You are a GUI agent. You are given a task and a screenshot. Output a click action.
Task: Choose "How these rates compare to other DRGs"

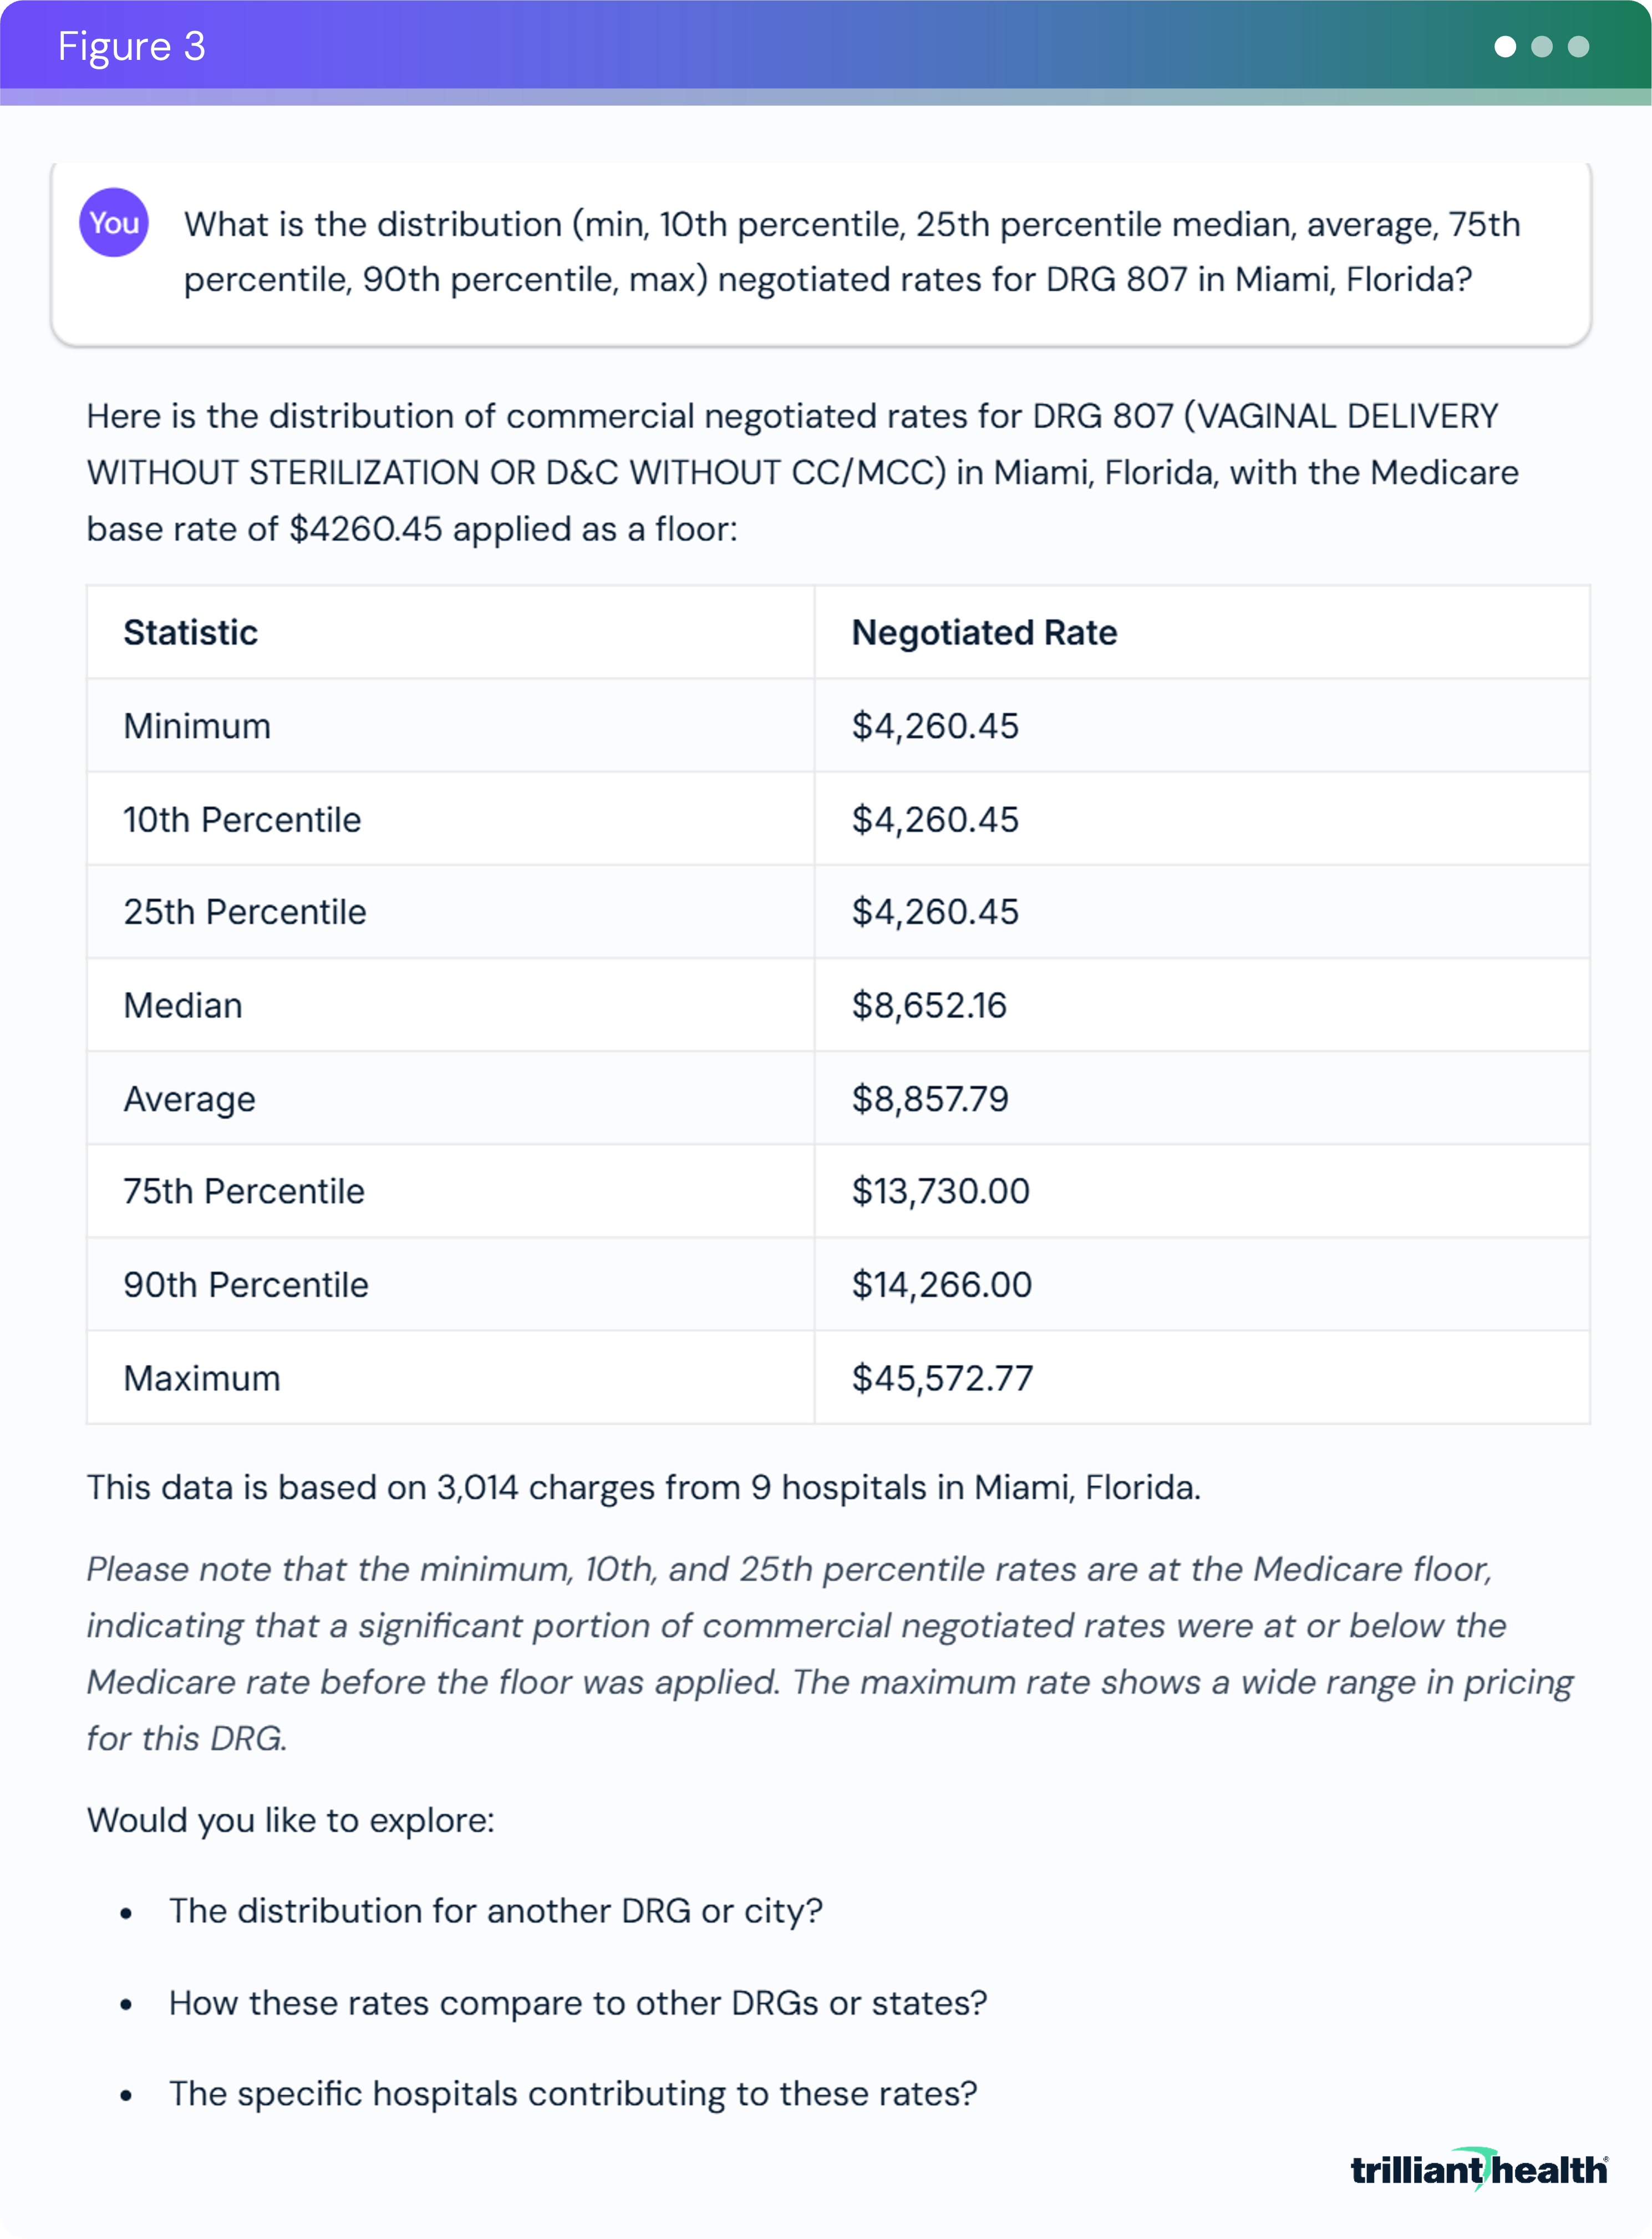[x=577, y=2002]
